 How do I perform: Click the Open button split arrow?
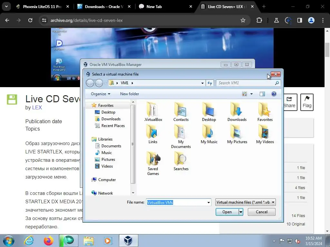(241, 212)
